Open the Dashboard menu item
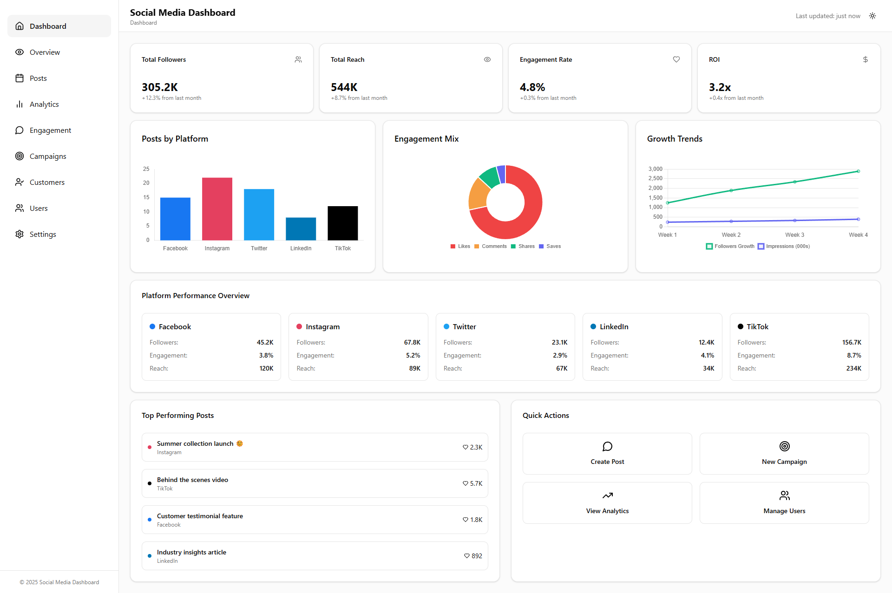The width and height of the screenshot is (892, 593). (x=59, y=26)
